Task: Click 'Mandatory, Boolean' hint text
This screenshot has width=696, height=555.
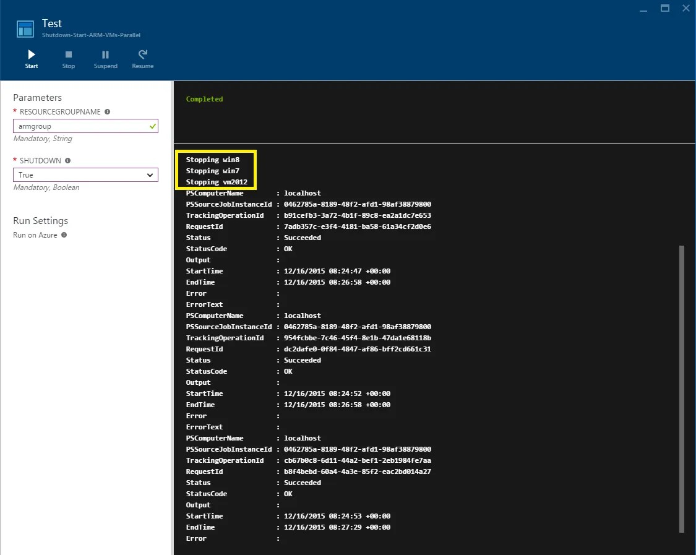Action: coord(46,187)
